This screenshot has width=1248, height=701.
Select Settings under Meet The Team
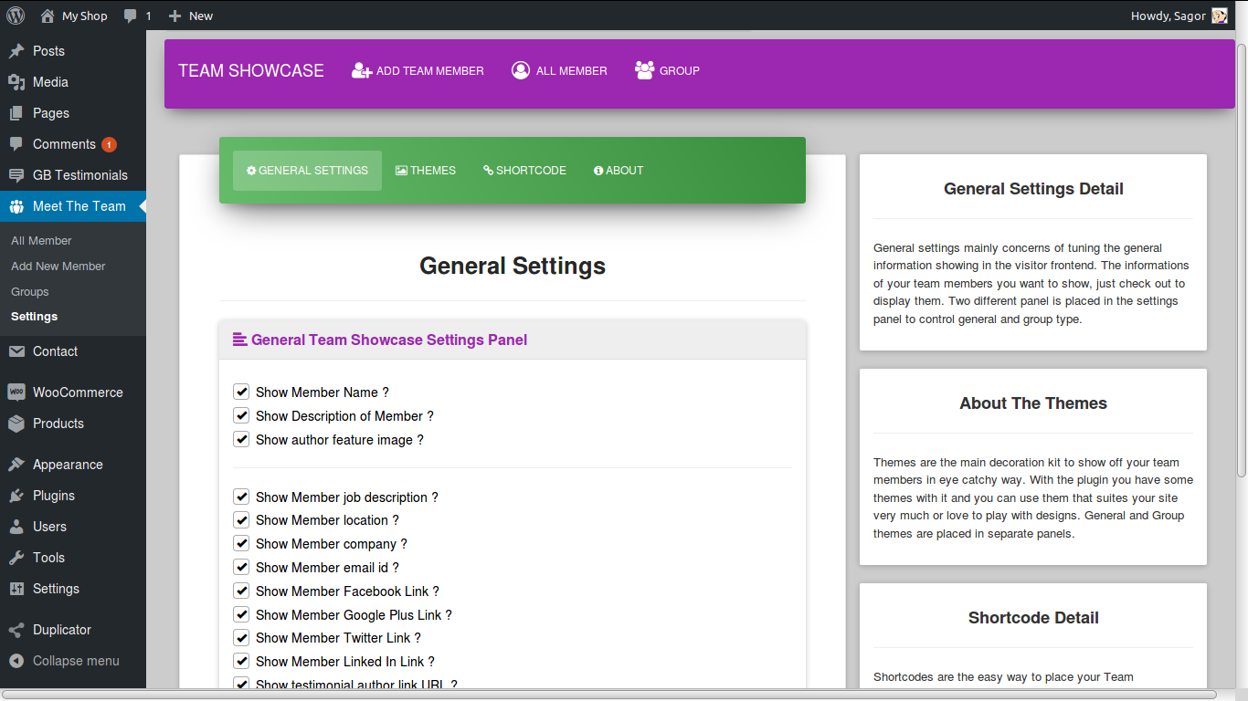point(34,317)
